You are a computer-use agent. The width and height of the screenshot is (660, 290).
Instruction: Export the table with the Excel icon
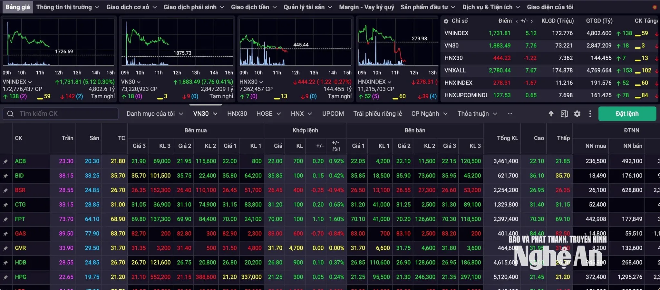564,114
